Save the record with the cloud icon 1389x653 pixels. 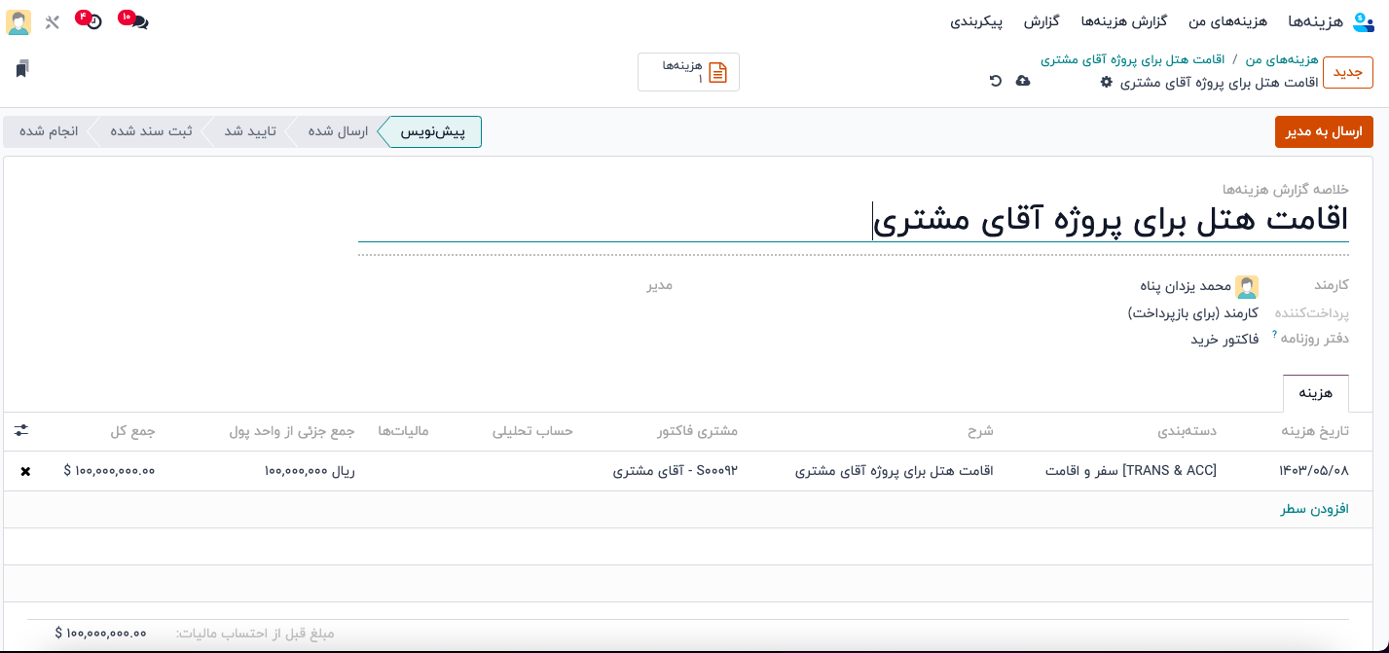click(1022, 81)
